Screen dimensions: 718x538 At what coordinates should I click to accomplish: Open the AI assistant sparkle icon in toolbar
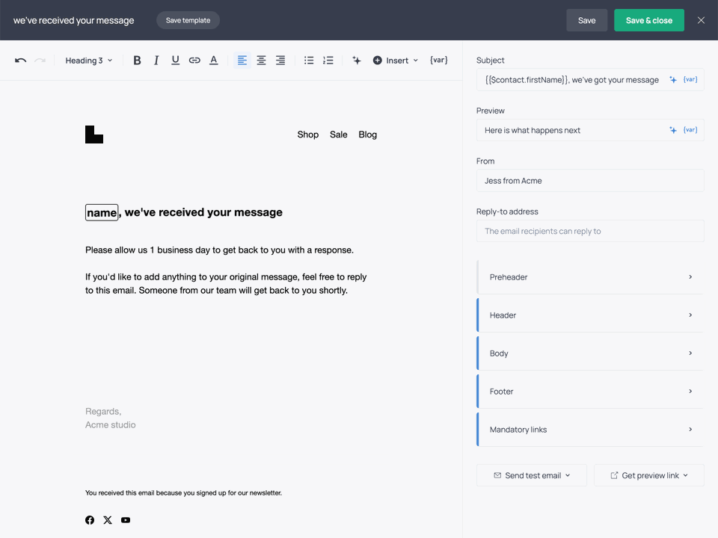357,60
